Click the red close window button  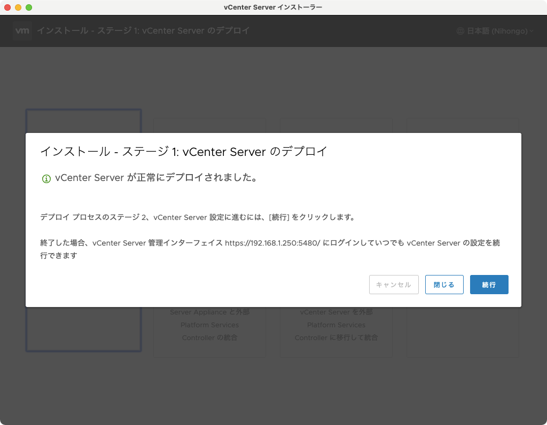point(7,7)
